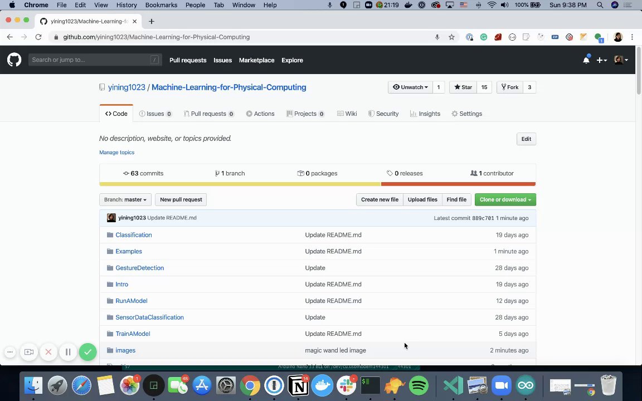Open the 1Password extension icon in Chrome toolbar

(x=470, y=37)
